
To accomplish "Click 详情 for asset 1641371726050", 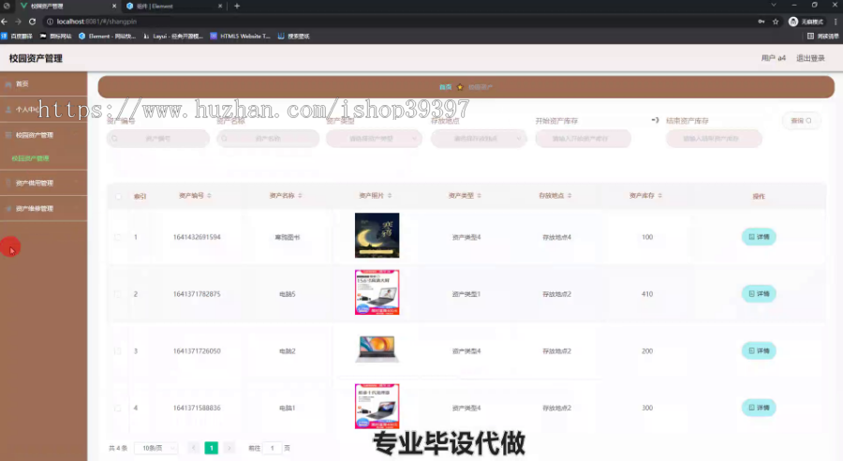I will click(x=759, y=350).
